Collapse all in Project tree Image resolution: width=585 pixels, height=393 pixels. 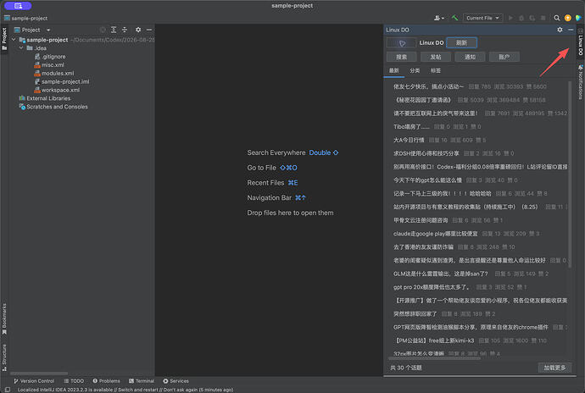point(125,30)
